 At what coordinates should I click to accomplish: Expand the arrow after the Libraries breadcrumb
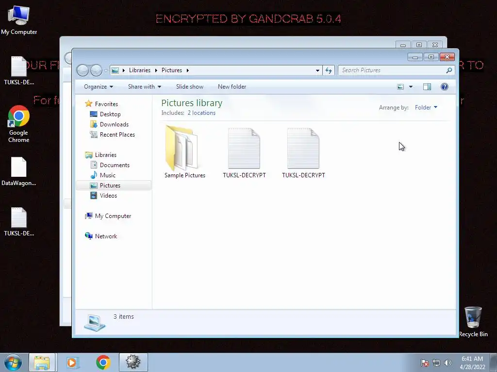[156, 70]
